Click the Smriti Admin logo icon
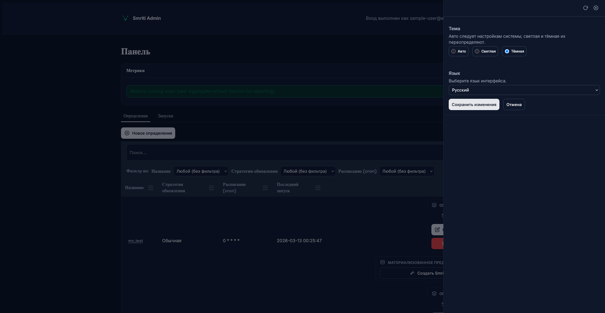The width and height of the screenshot is (605, 313). [125, 18]
